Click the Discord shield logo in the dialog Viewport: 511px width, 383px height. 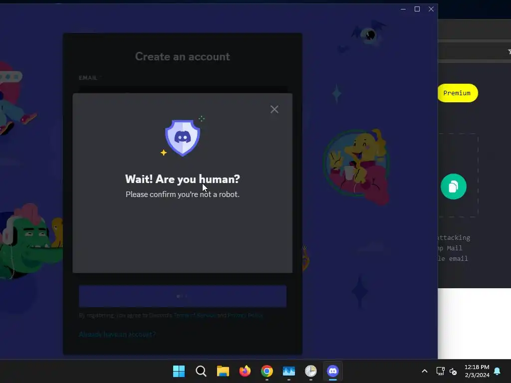183,138
